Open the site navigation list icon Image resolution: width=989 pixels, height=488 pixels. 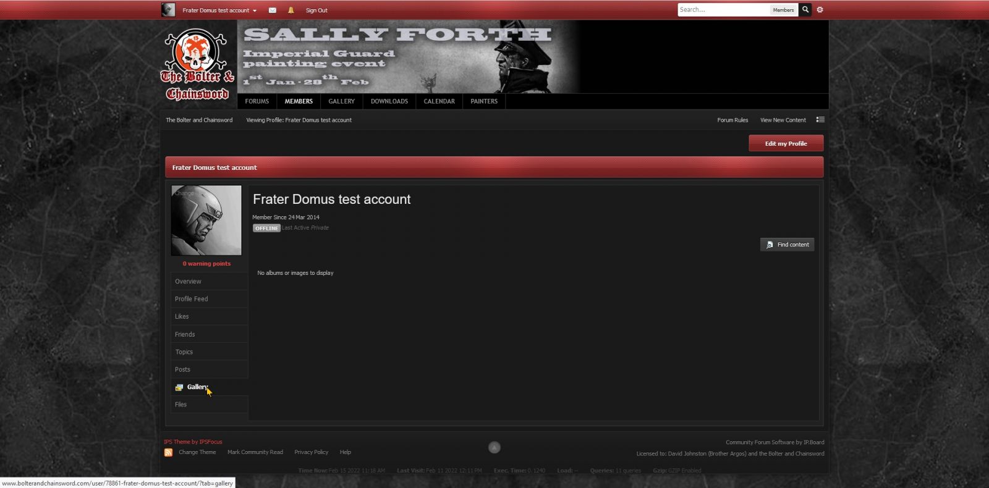820,120
